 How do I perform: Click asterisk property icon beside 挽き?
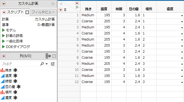tap(15, 70)
